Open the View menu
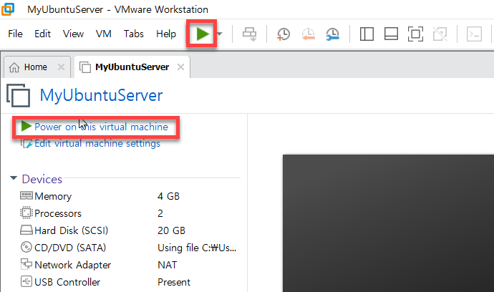494x292 pixels. click(x=73, y=34)
